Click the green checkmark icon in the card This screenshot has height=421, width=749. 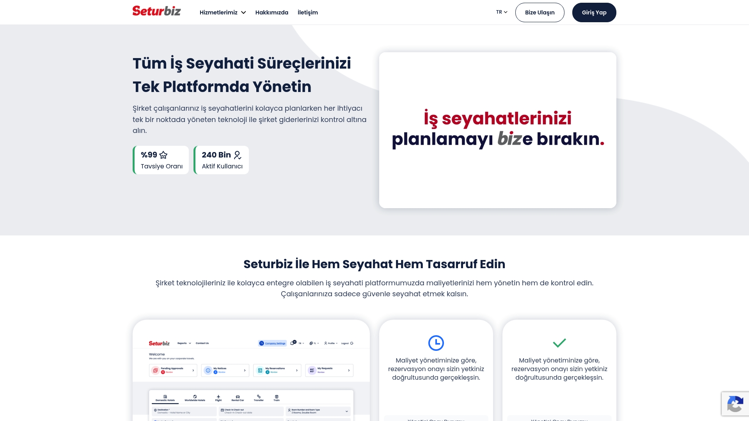[559, 343]
